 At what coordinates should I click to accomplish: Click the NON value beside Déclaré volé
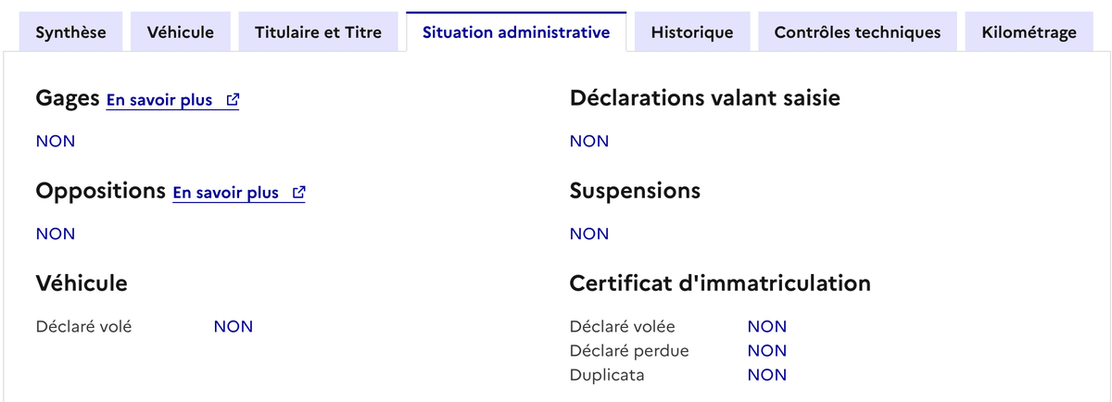pos(234,326)
